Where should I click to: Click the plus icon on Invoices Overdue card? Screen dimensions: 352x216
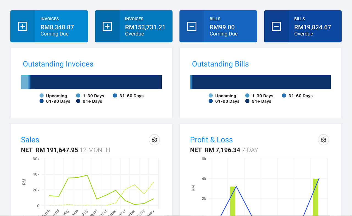[x=107, y=26]
